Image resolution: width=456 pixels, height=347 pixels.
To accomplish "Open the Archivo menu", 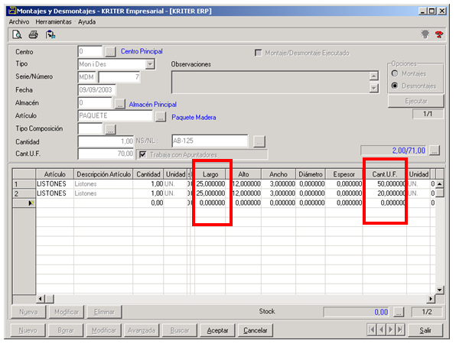I will (19, 22).
